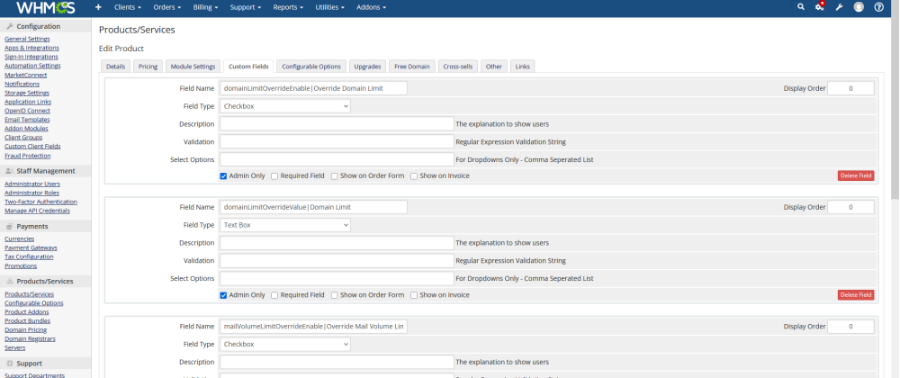Open Servers sidebar link

pyautogui.click(x=15, y=347)
